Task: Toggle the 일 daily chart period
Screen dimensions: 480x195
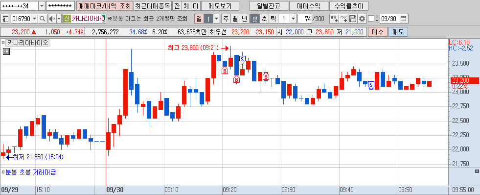Action: point(199,19)
